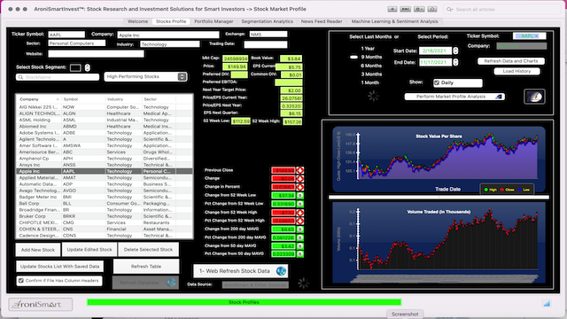
Task: Select the Bruker Corp table row
Action: [105, 216]
